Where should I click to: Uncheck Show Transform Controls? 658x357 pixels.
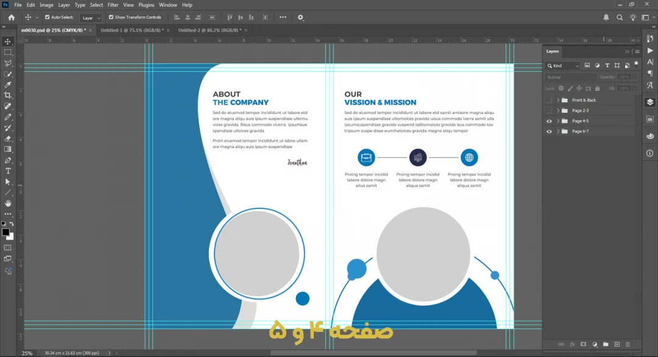point(111,18)
